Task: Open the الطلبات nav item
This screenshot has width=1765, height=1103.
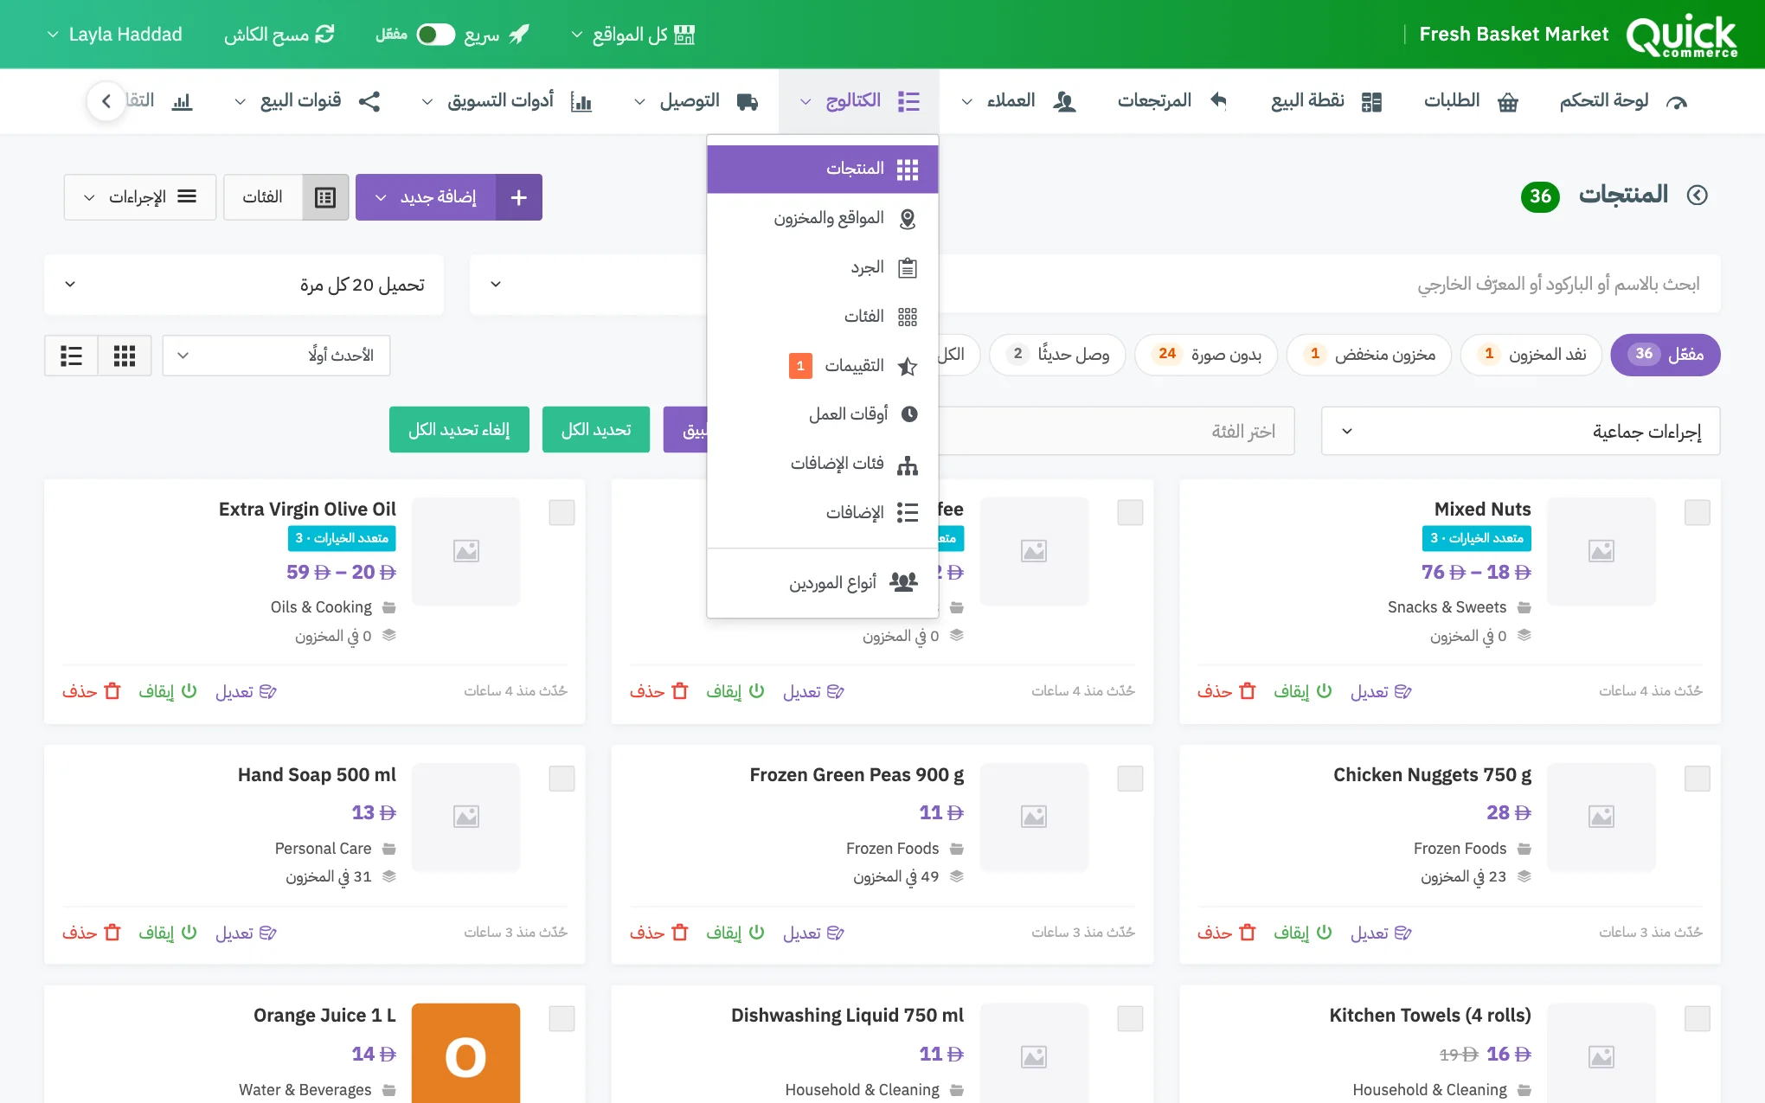Action: pos(1471,101)
